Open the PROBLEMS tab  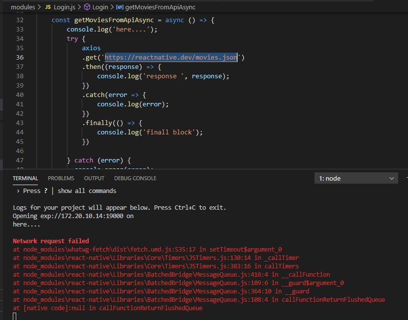(61, 178)
